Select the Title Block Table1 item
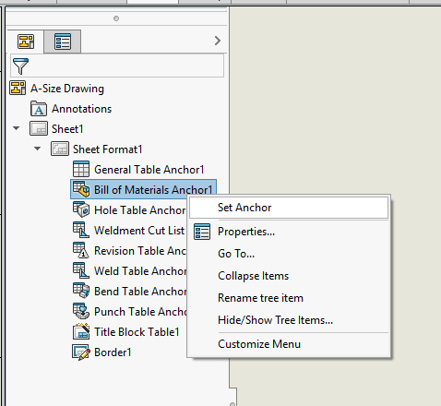This screenshot has width=441, height=406. [126, 332]
